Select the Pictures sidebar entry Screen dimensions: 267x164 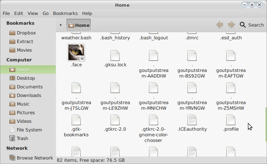tap(25, 113)
